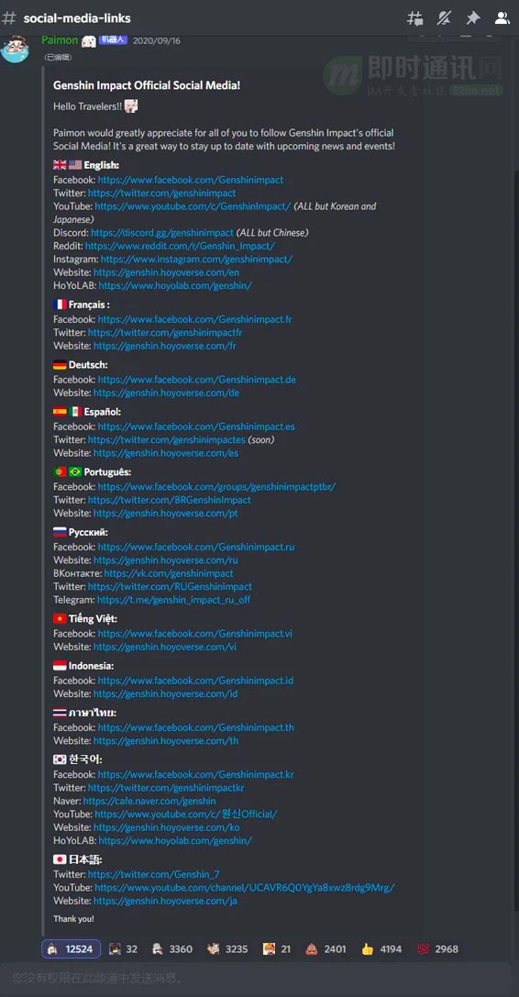Open the VK genshinimpact link
This screenshot has width=519, height=997.
[x=169, y=573]
